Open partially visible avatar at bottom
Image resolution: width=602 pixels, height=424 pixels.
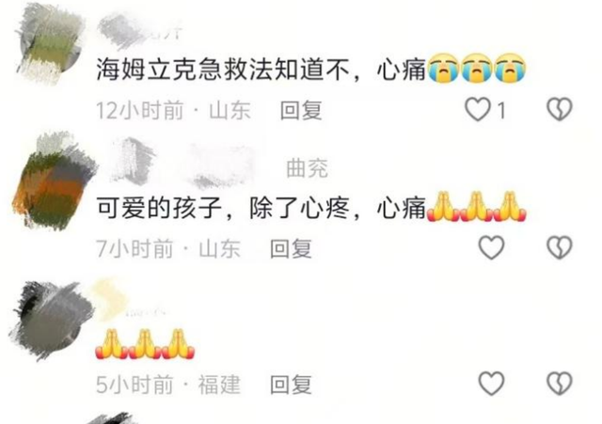pos(111,418)
